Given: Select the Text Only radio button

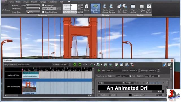Looking at the screenshot, I should [x=99, y=95].
